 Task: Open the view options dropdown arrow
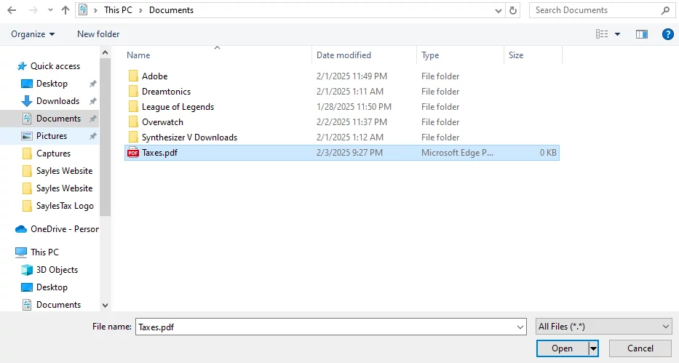[x=618, y=34]
